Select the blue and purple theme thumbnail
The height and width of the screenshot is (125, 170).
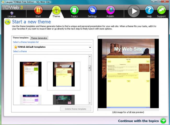(x=31, y=100)
